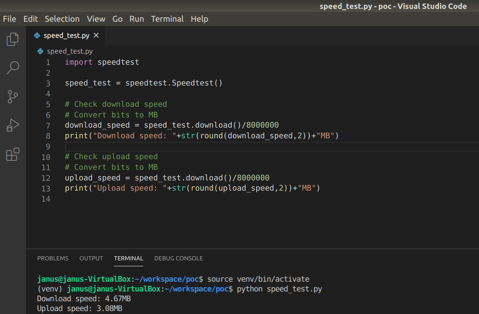479x314 pixels.
Task: Select the speed_test.py breadcrumb label
Action: click(x=70, y=51)
